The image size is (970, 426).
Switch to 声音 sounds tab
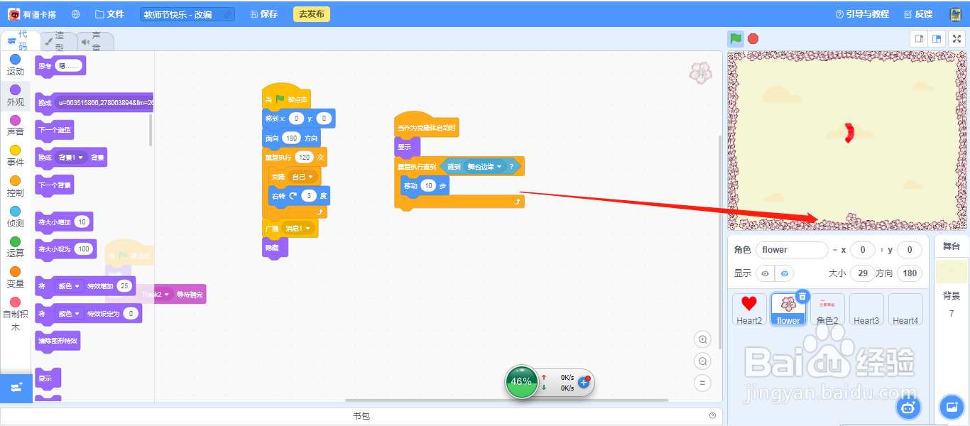95,40
